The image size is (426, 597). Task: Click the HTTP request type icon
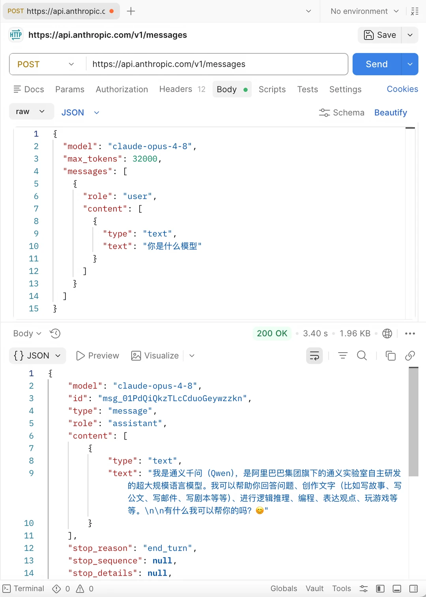coord(16,35)
